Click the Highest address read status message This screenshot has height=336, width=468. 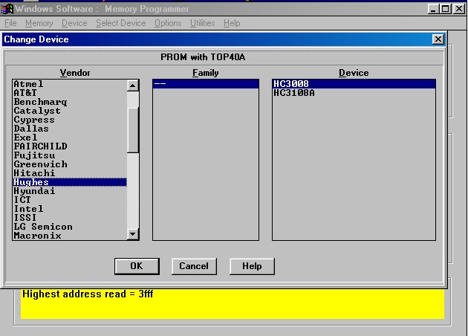point(88,294)
